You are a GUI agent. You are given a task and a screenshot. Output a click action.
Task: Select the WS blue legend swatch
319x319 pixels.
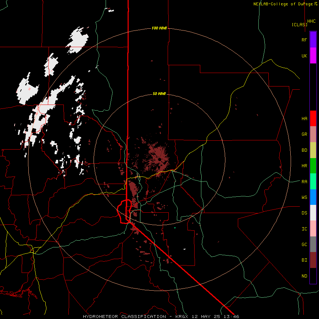tap(313, 197)
